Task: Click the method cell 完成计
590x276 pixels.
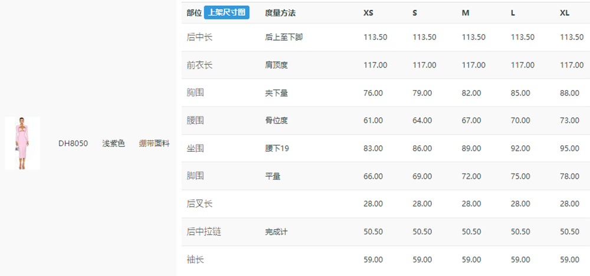Action: click(276, 232)
